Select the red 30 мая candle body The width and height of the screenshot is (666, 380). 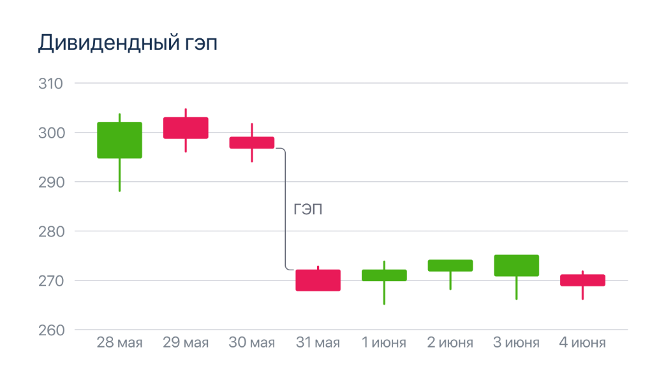pyautogui.click(x=252, y=142)
